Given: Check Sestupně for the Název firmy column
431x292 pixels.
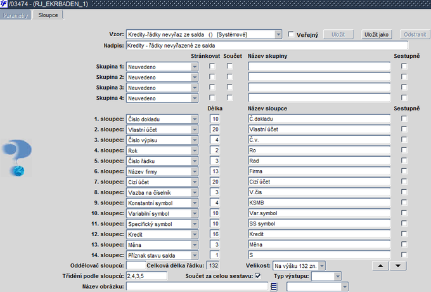Looking at the screenshot, I should (404, 171).
